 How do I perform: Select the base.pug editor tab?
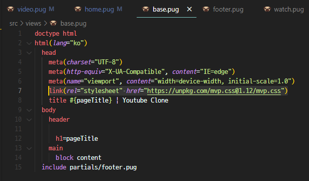coord(165,9)
